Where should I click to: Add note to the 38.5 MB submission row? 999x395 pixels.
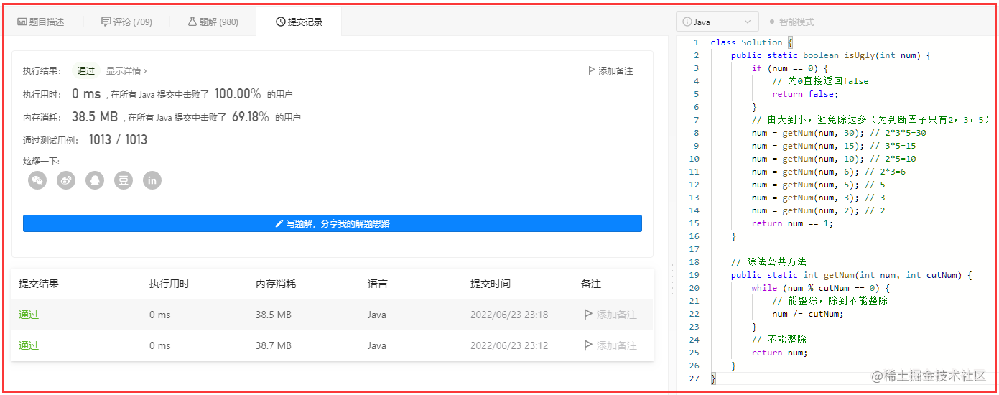click(x=610, y=315)
